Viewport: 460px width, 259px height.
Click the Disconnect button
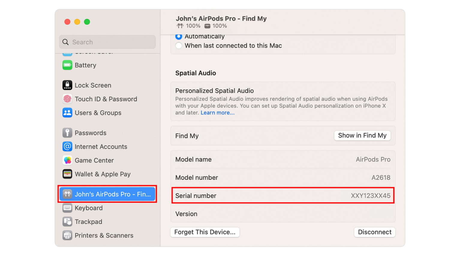[x=375, y=232]
